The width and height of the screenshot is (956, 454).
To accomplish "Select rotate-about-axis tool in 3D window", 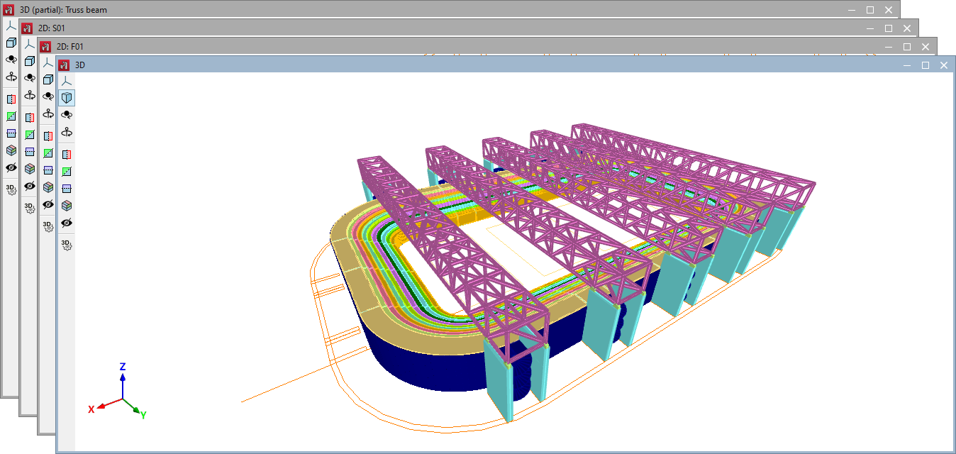I will click(67, 132).
